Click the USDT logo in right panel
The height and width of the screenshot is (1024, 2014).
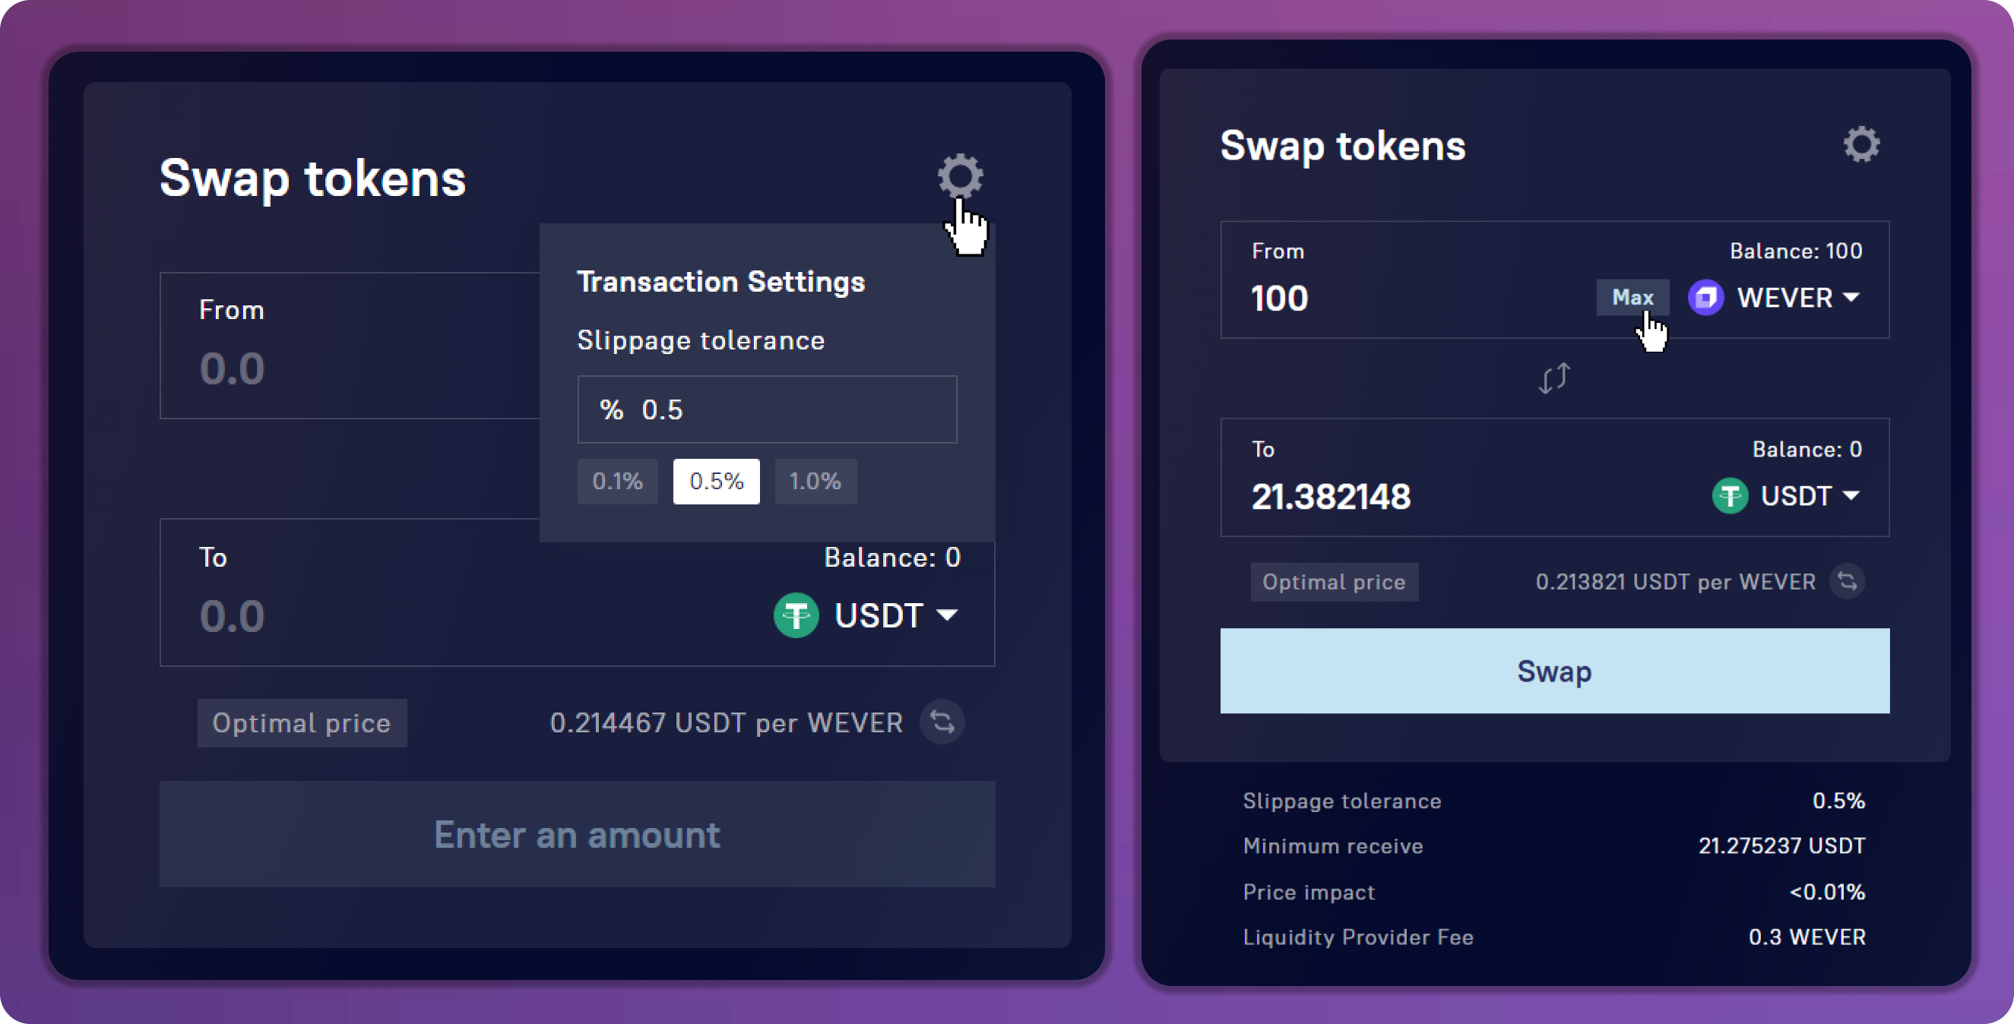(x=1730, y=496)
